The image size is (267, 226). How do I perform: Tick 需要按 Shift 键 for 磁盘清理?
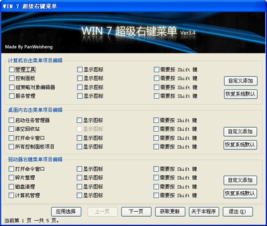tap(156, 187)
